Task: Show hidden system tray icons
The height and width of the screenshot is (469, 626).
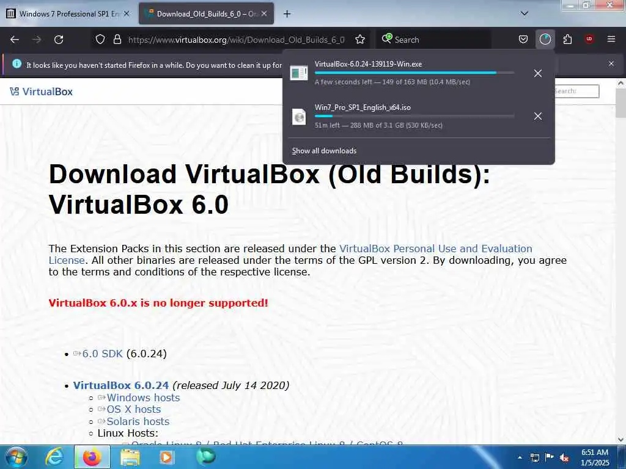Action: point(520,457)
